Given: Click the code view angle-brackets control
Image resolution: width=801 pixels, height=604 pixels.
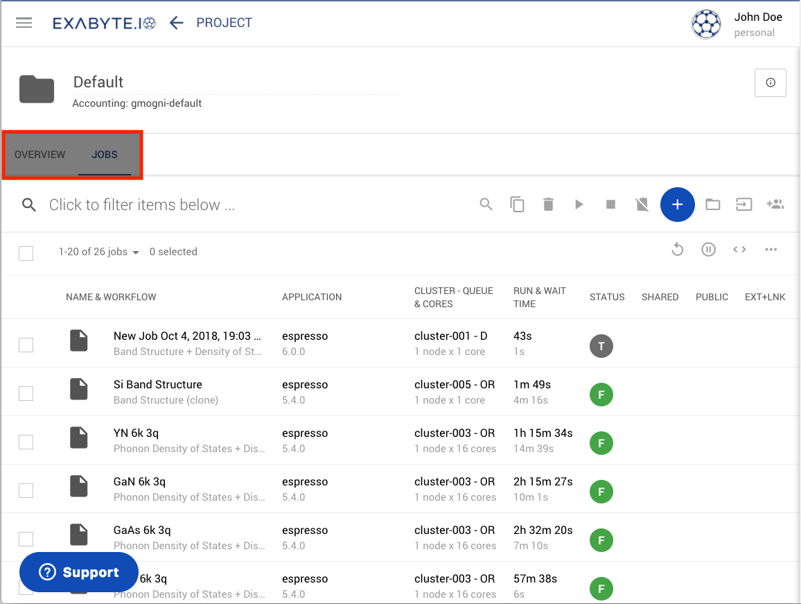Looking at the screenshot, I should click(x=739, y=249).
